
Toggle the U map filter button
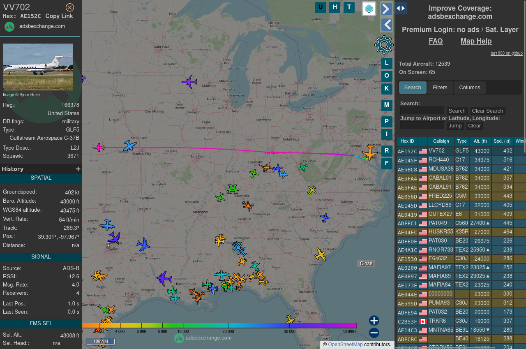coord(321,7)
